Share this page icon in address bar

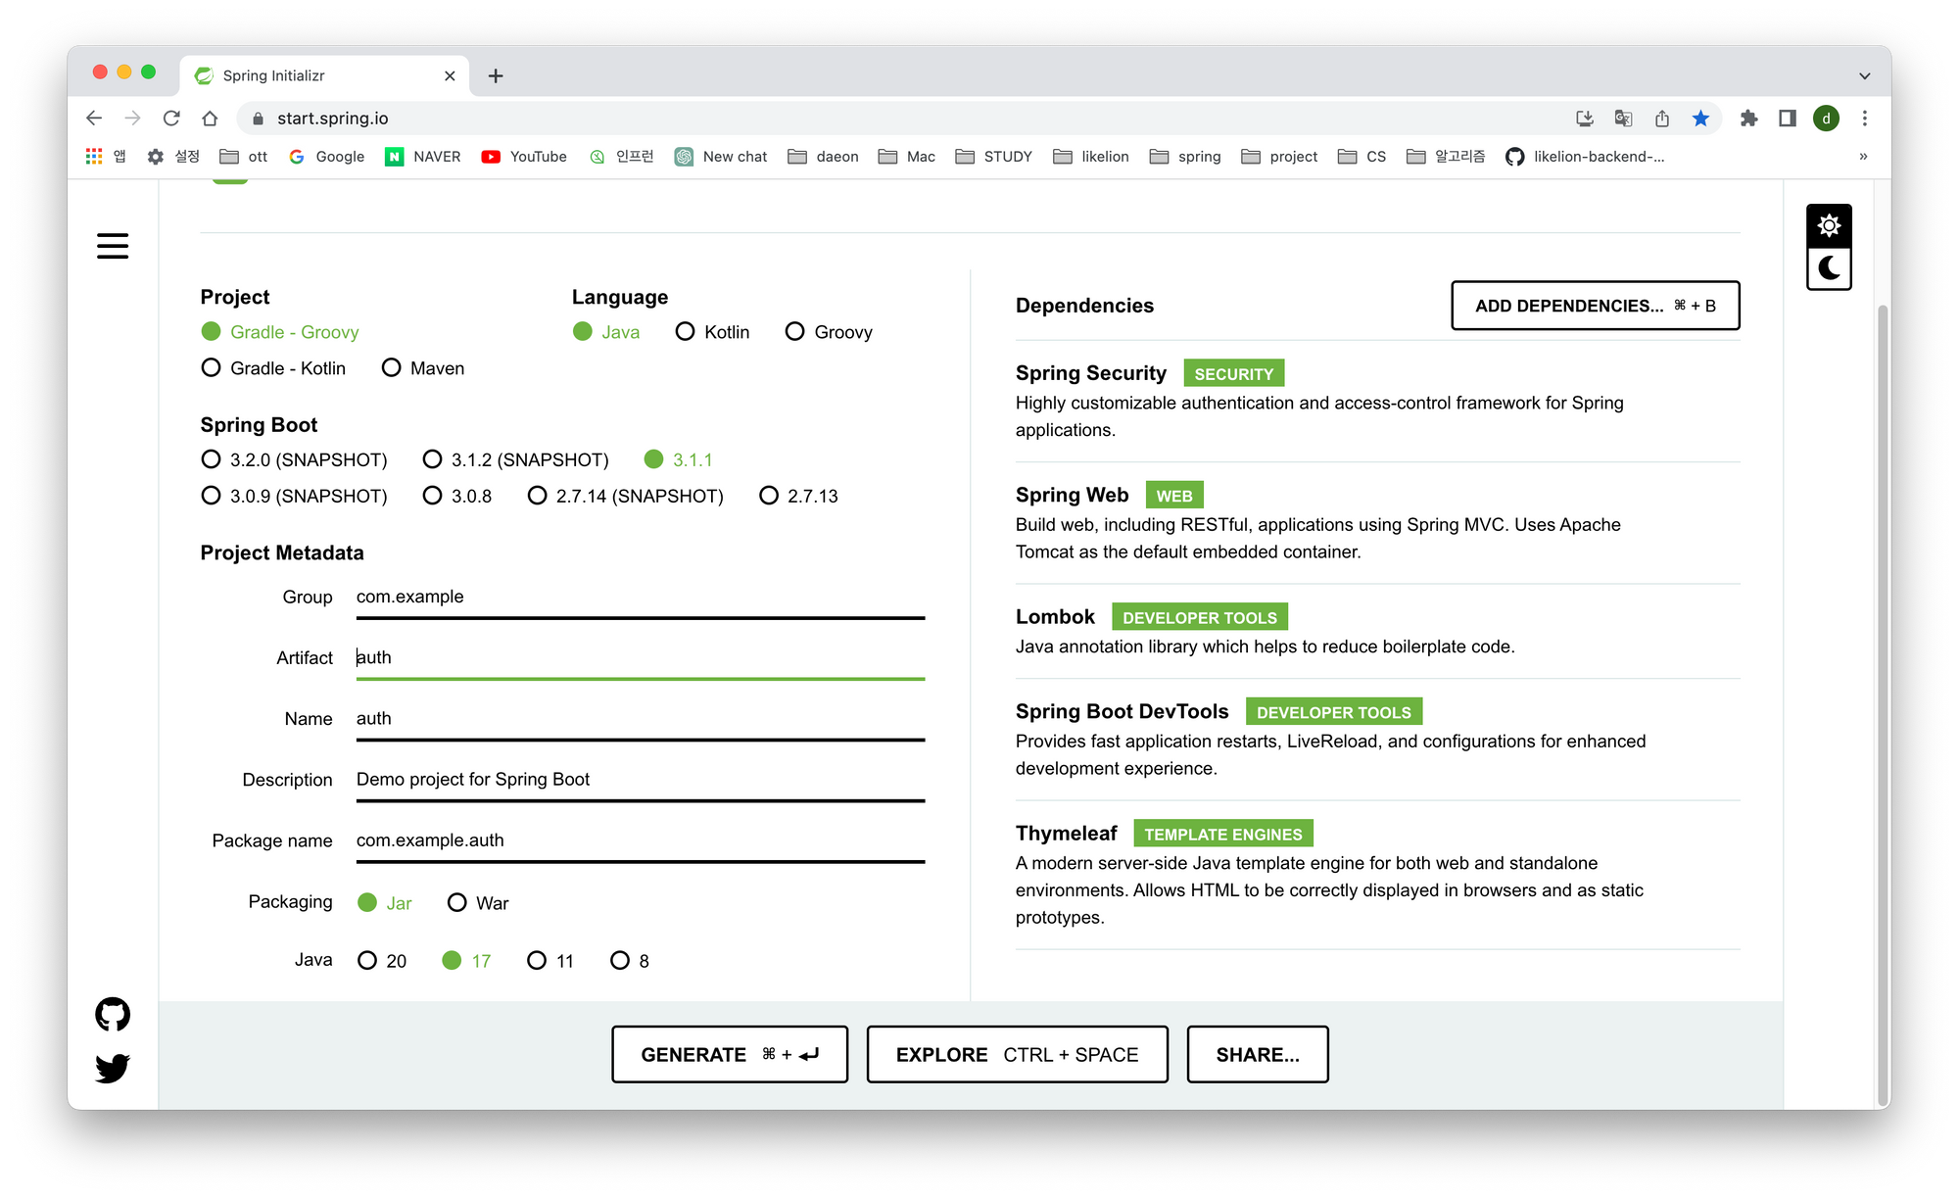pyautogui.click(x=1662, y=119)
